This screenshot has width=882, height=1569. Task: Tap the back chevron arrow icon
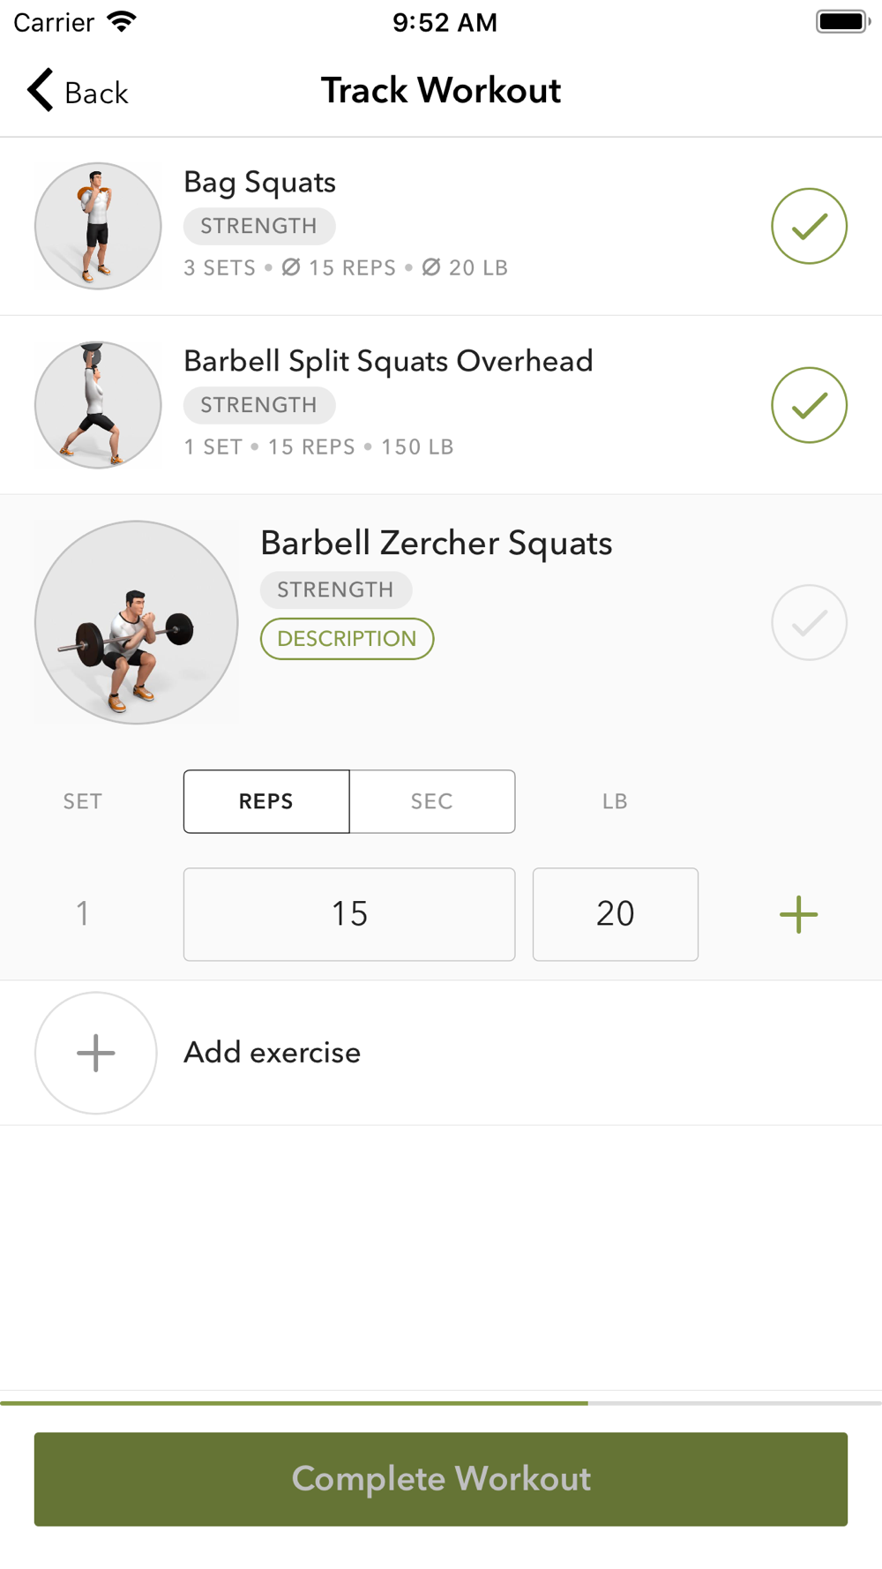(41, 90)
